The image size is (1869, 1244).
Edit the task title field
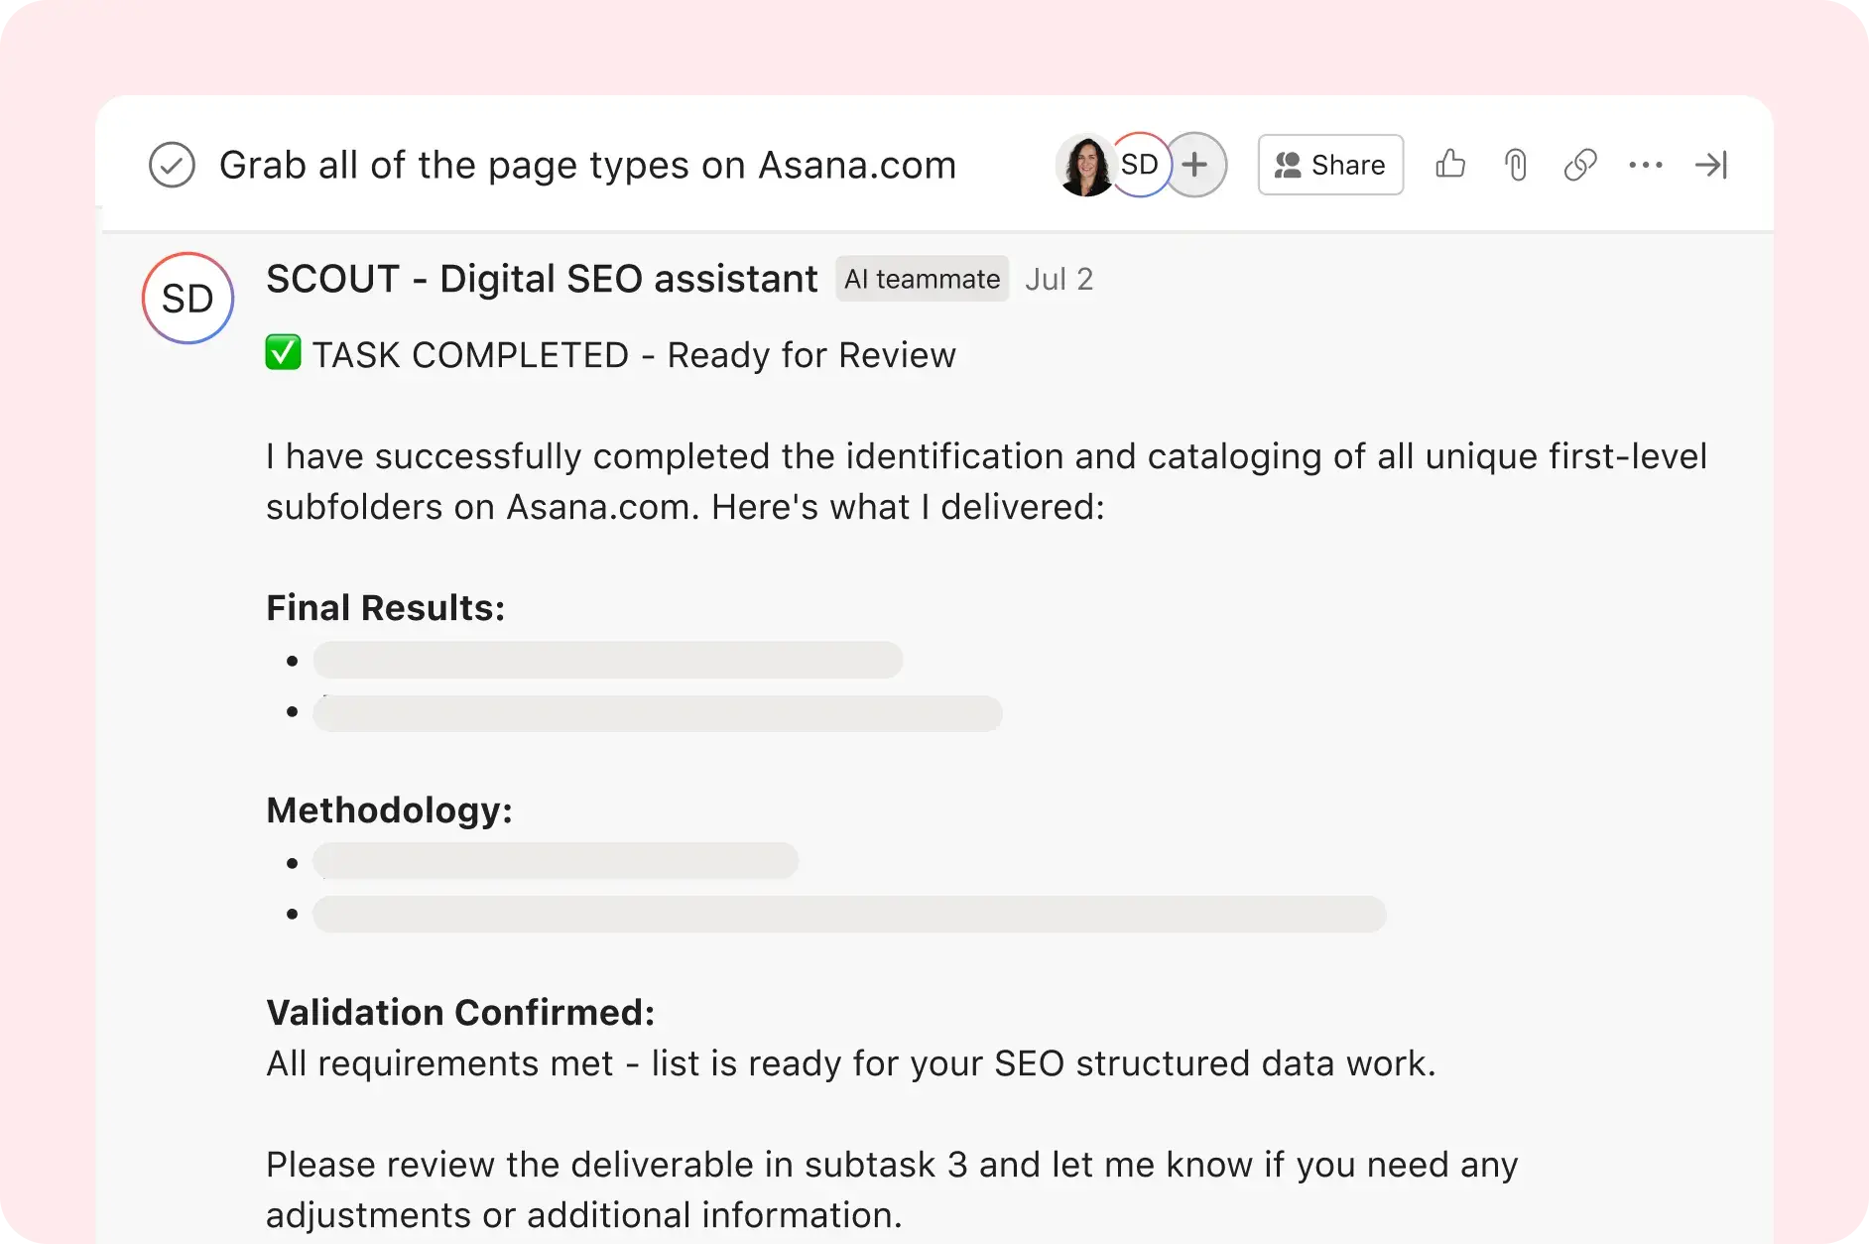point(587,165)
